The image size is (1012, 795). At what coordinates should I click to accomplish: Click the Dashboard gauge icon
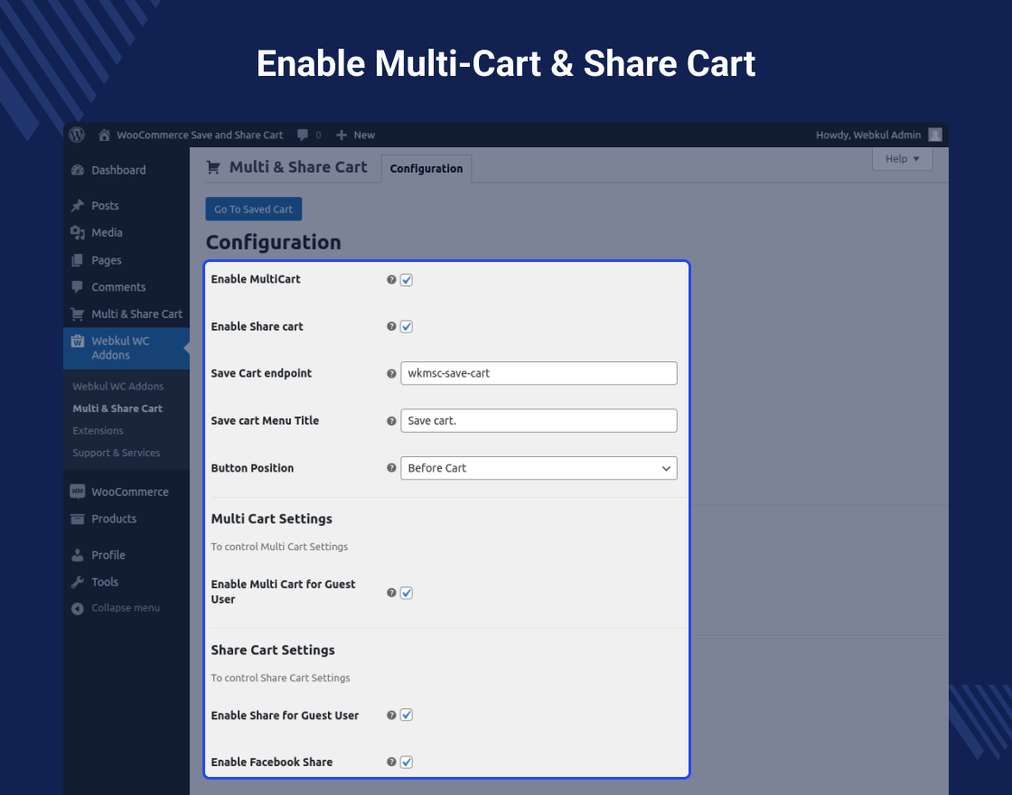(78, 171)
